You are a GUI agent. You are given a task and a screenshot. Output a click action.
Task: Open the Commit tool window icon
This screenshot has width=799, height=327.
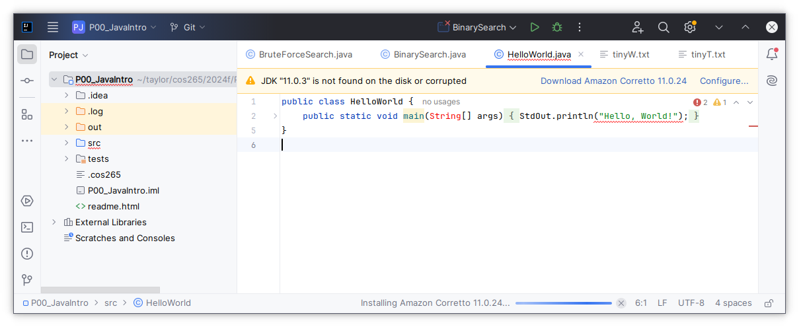27,81
